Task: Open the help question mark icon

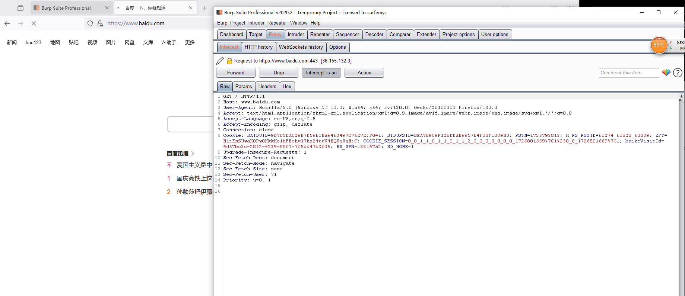Action: click(678, 73)
